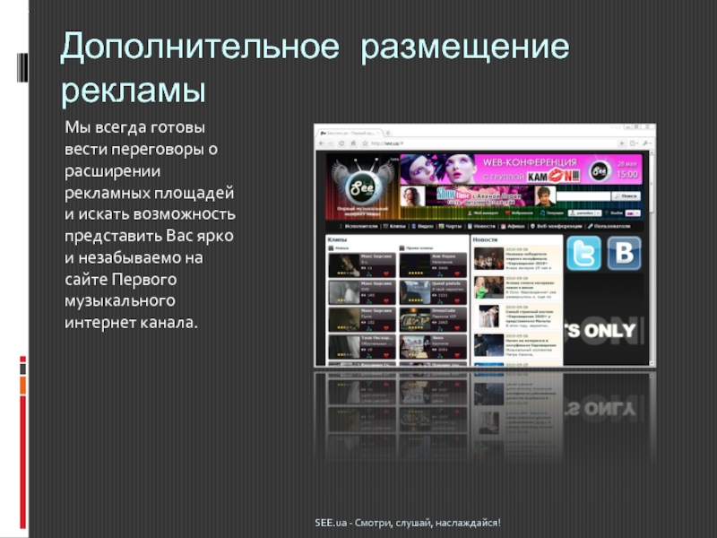Select the Промо клипы column header
This screenshot has width=717, height=538.
(x=416, y=248)
